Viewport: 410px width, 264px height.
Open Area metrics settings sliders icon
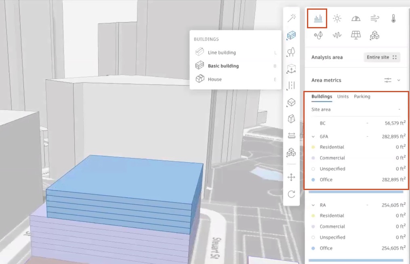(388, 80)
